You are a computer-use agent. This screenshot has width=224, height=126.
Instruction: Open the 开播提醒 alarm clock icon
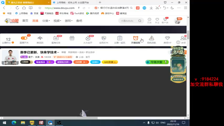(x=136, y=38)
